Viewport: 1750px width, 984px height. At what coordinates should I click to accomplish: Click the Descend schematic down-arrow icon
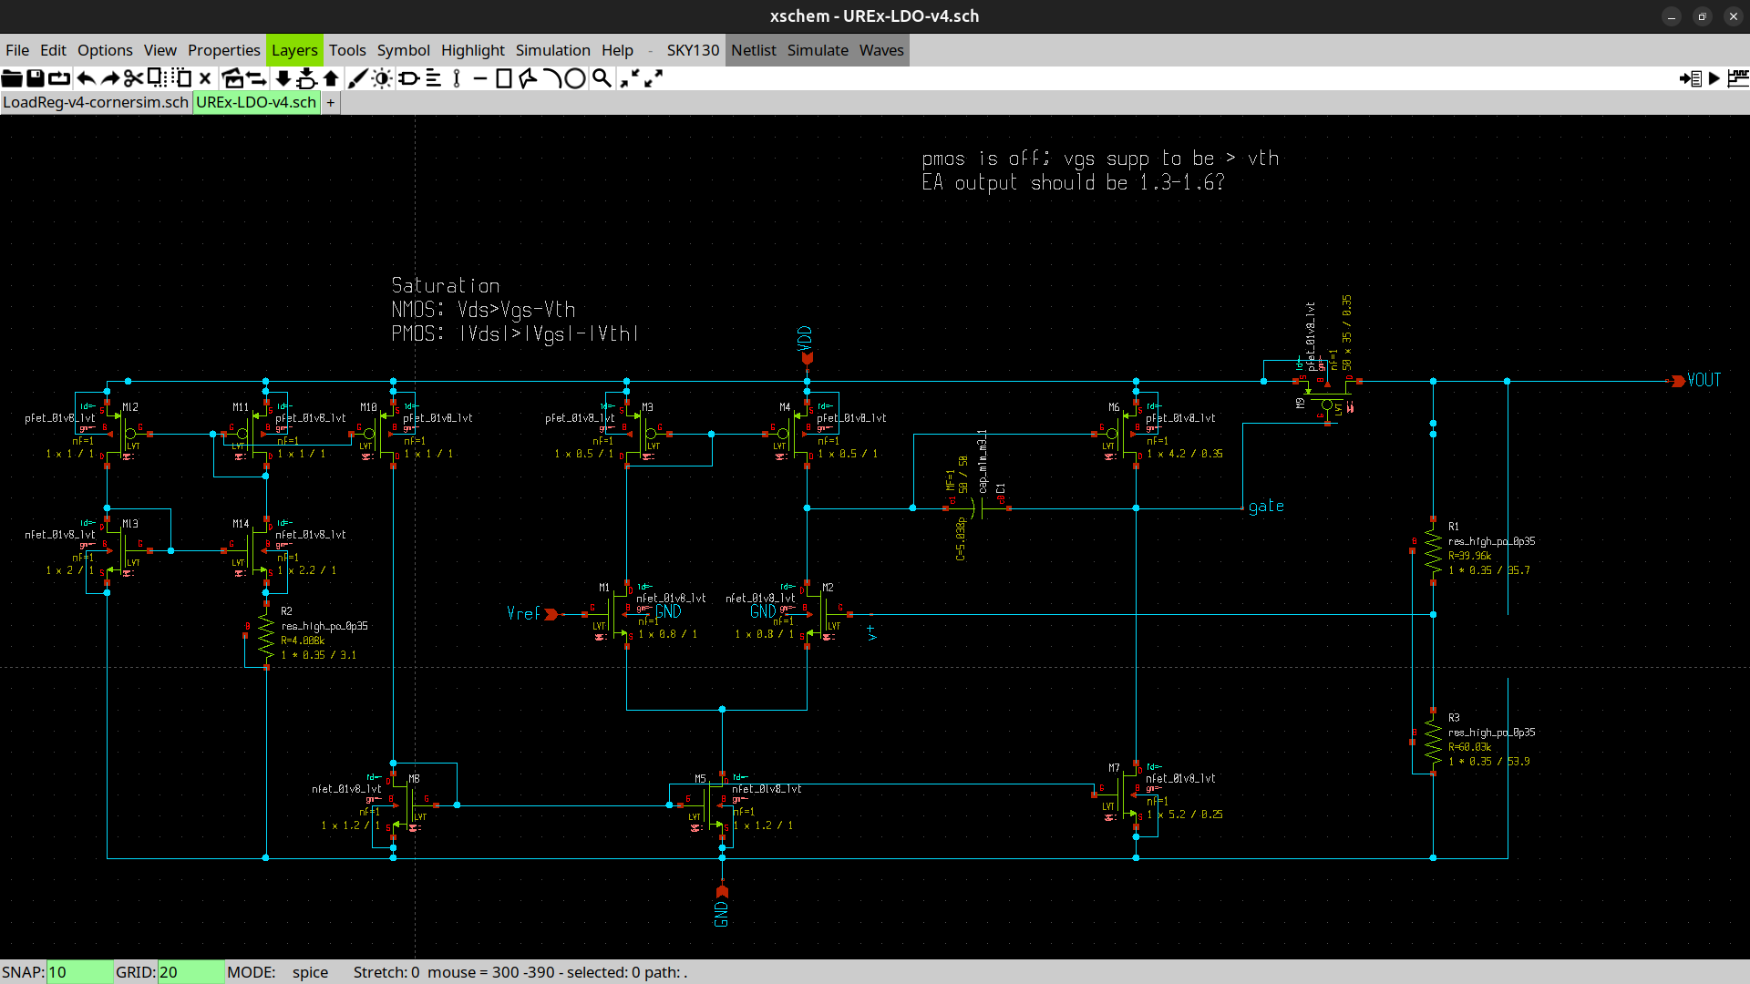point(283,78)
